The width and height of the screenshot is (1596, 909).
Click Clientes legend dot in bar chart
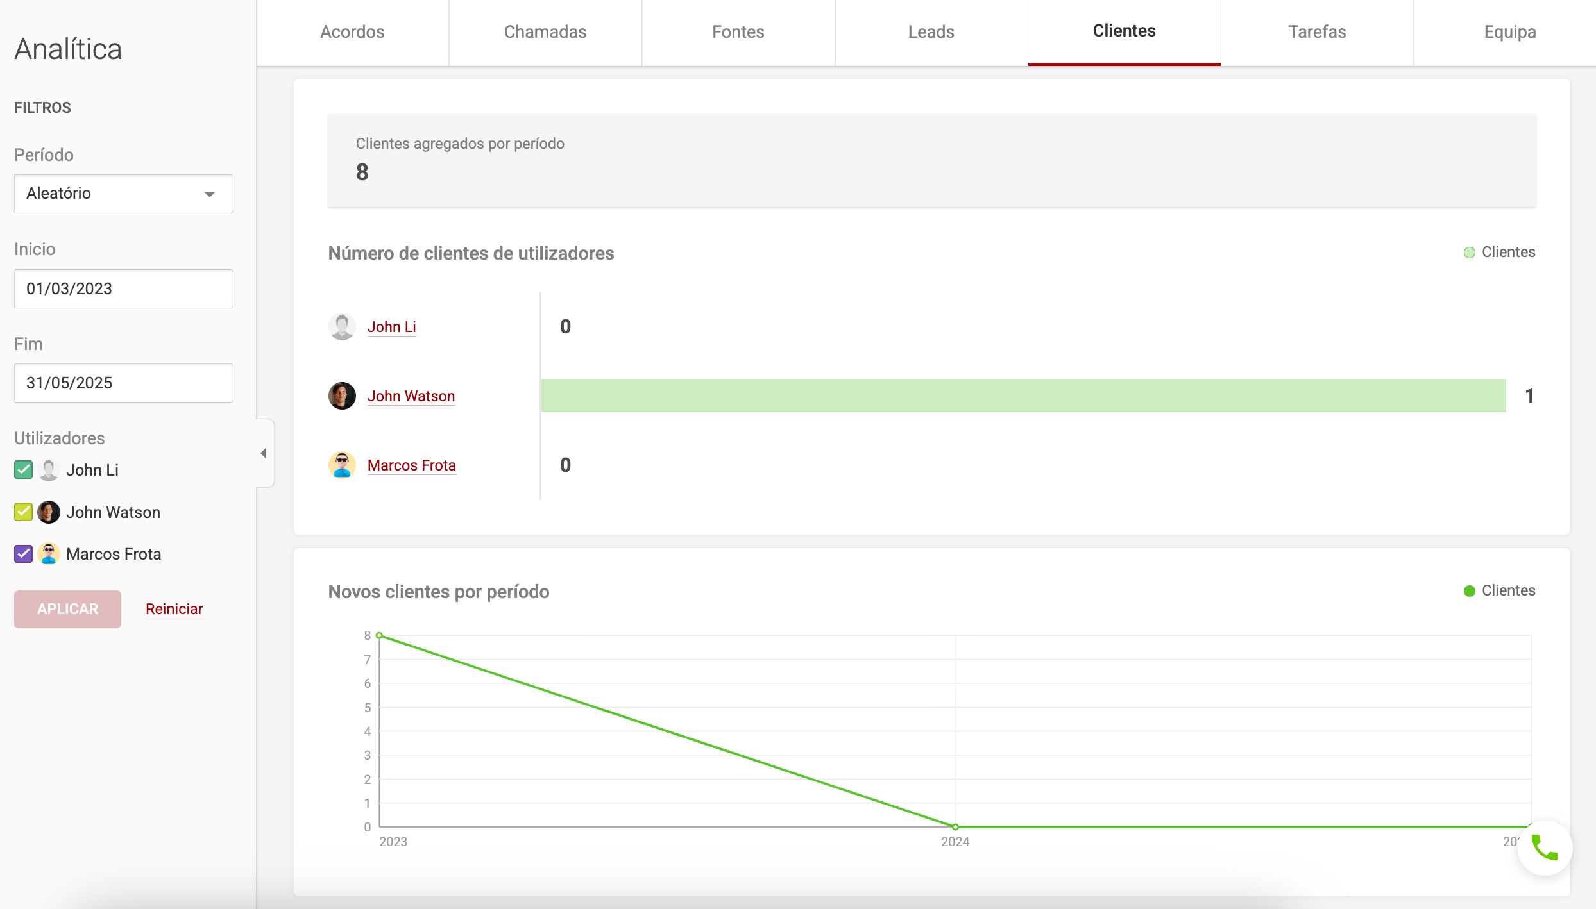coord(1469,253)
